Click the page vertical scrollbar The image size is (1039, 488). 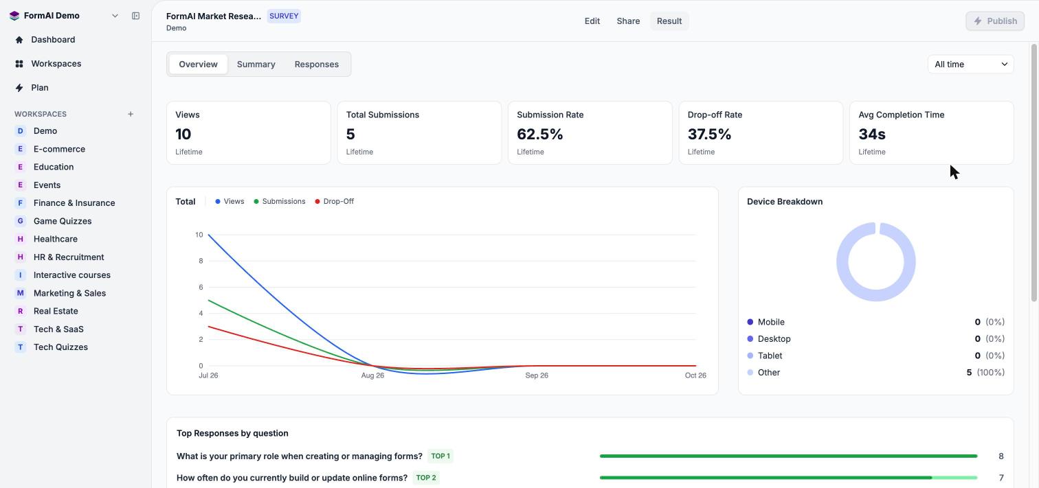coord(1034,172)
